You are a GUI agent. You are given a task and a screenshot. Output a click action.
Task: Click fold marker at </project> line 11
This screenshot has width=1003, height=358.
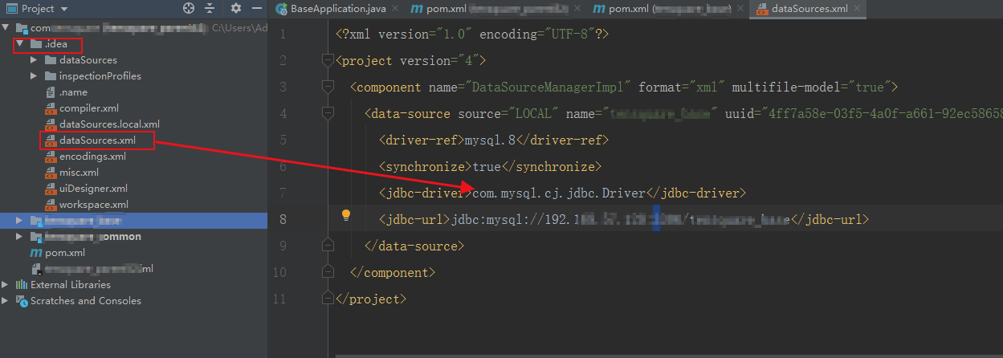click(327, 298)
